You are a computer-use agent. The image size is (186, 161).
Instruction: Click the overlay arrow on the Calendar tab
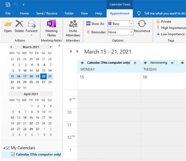pyautogui.click(x=82, y=63)
